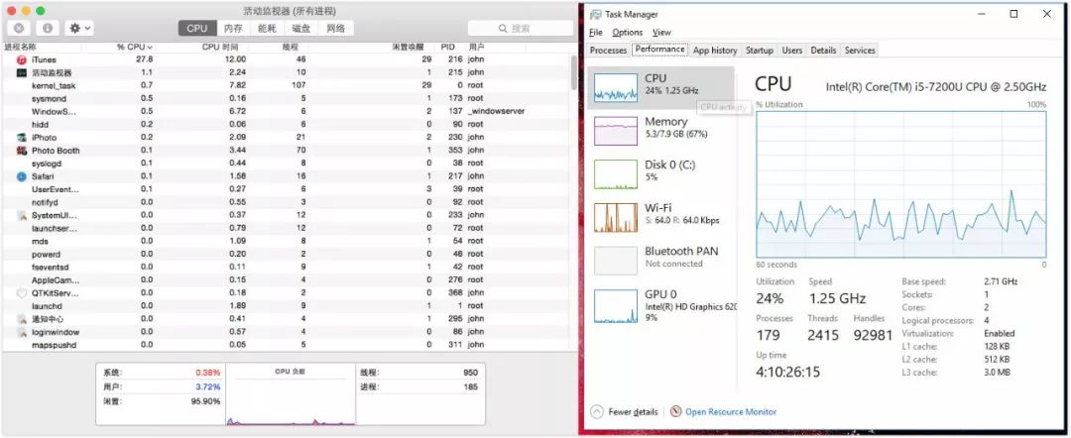Open the gear actions dropdown
Viewport: 1071px width, 438px height.
tap(79, 28)
